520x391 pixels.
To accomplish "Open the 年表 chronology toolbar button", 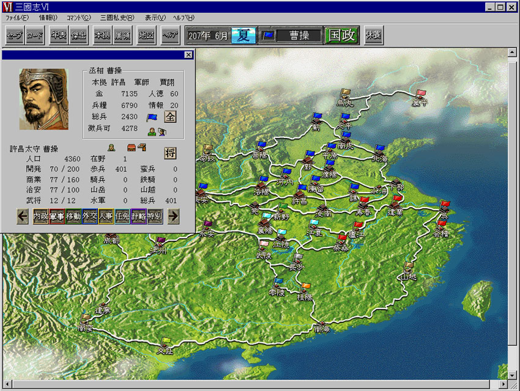I will coord(59,35).
